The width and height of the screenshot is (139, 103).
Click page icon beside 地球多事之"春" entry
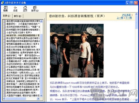click(4, 55)
